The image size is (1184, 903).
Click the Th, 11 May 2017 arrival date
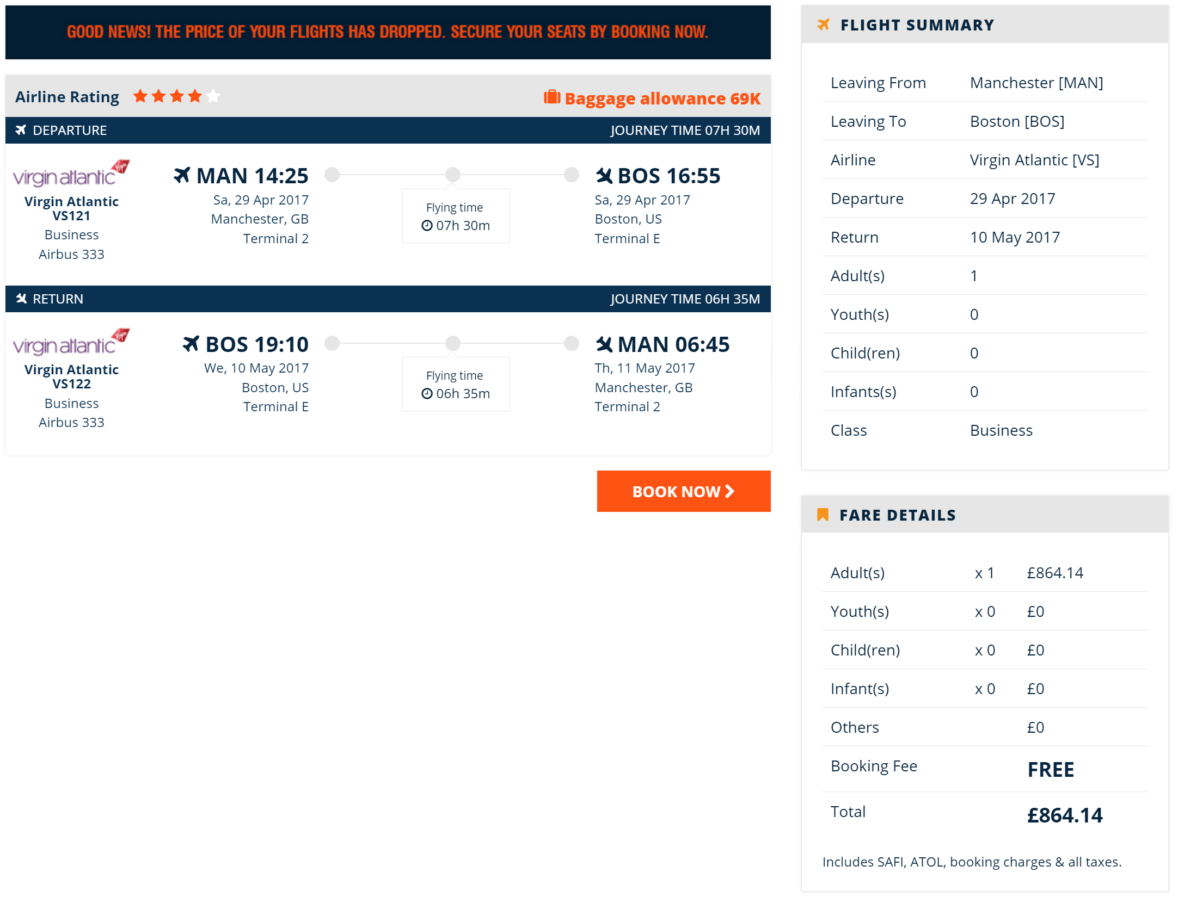[x=645, y=368]
